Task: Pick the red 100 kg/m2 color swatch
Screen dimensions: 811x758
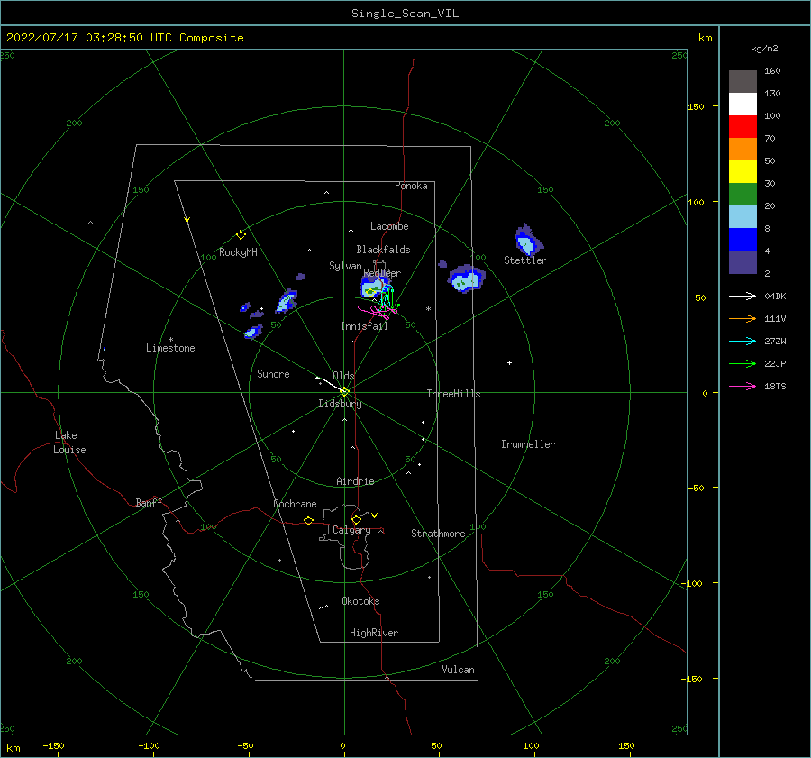Action: [743, 127]
